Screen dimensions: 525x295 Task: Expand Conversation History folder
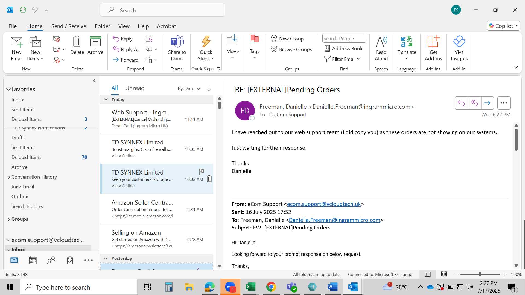coord(9,177)
